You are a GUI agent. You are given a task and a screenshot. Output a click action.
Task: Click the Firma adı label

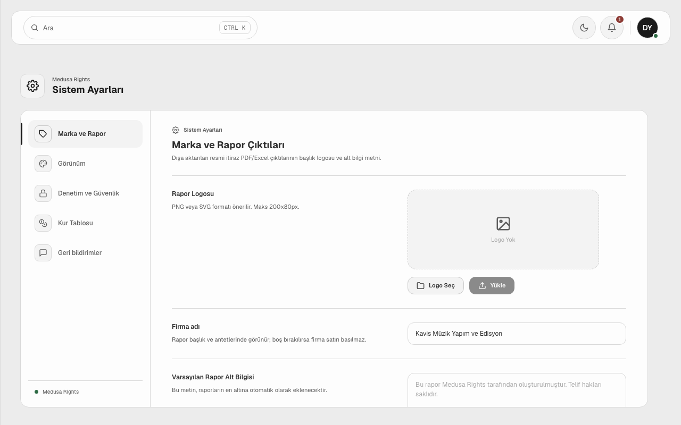(186, 327)
